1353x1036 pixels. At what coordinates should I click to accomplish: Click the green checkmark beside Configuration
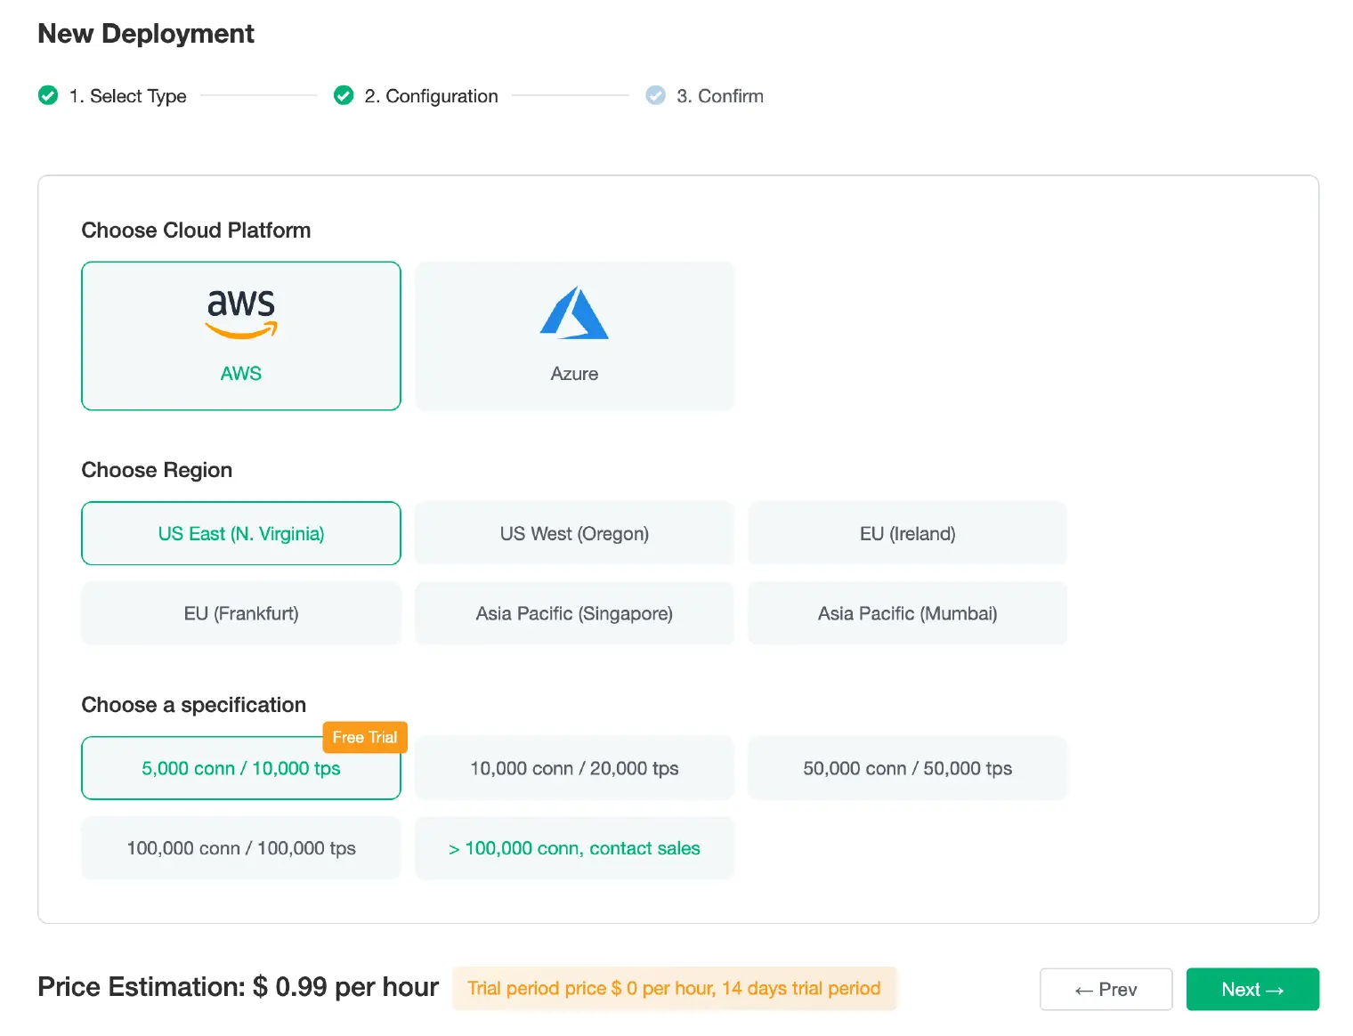click(344, 95)
